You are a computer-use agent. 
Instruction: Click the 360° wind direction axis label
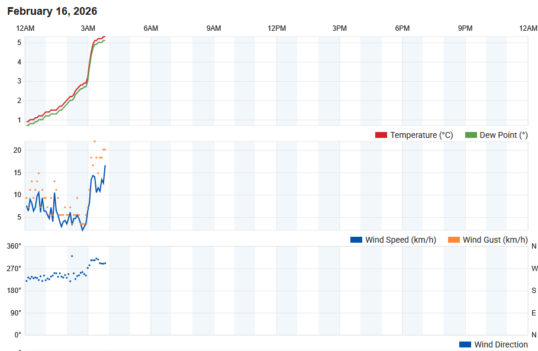(x=14, y=246)
